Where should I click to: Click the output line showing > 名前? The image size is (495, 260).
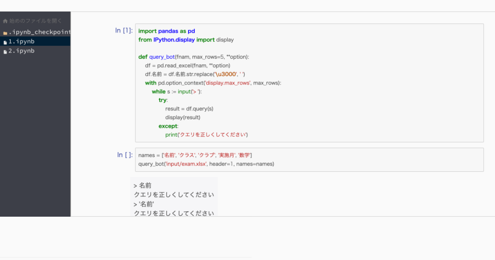point(142,185)
